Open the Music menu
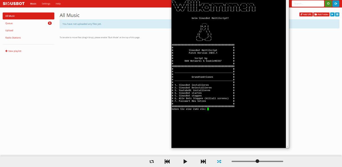 (x=33, y=4)
